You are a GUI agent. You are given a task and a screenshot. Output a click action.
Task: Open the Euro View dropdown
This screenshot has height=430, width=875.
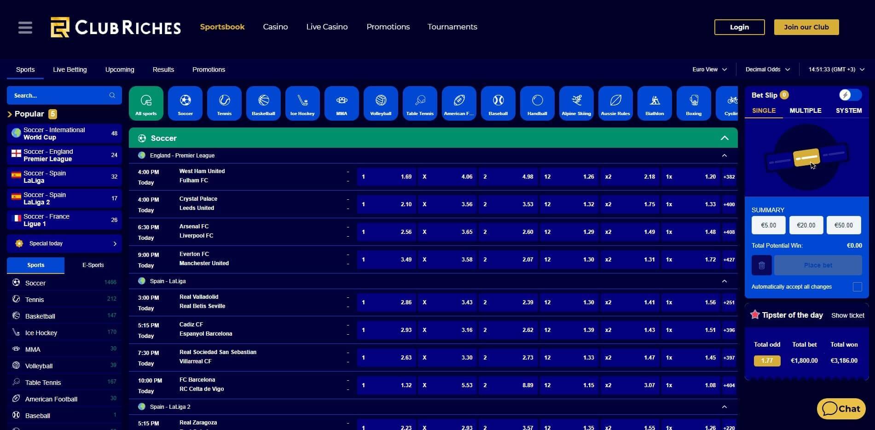coord(709,70)
